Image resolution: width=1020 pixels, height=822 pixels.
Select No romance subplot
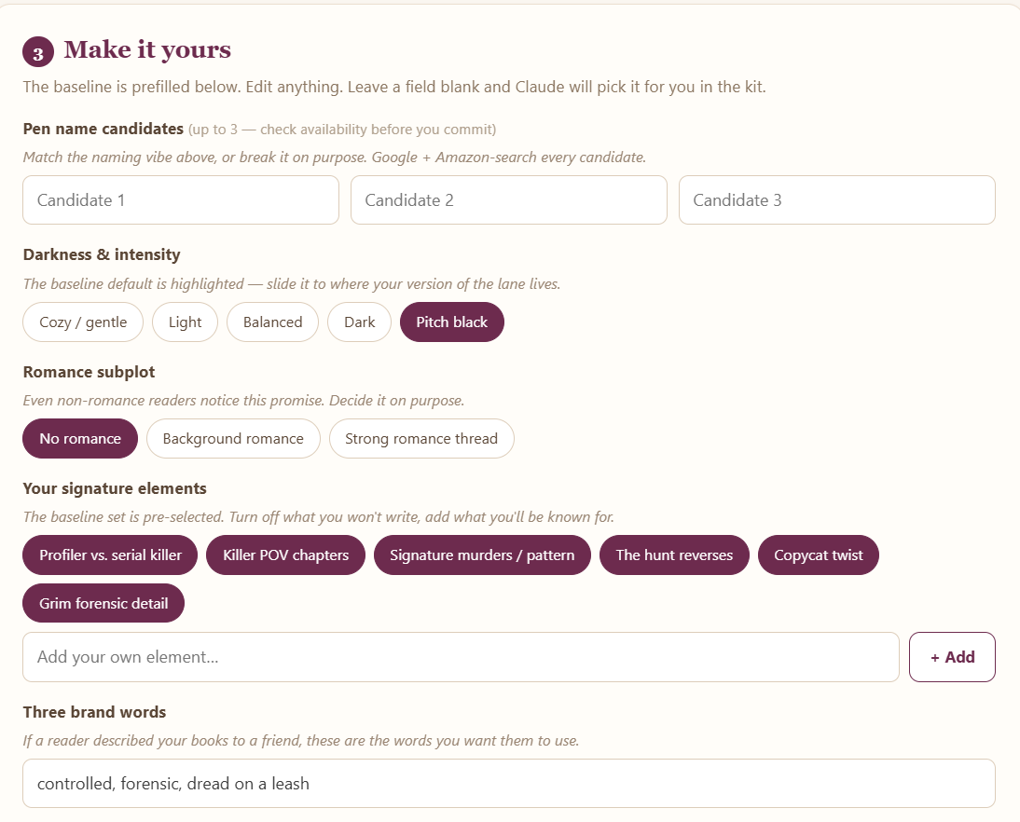pyautogui.click(x=80, y=438)
